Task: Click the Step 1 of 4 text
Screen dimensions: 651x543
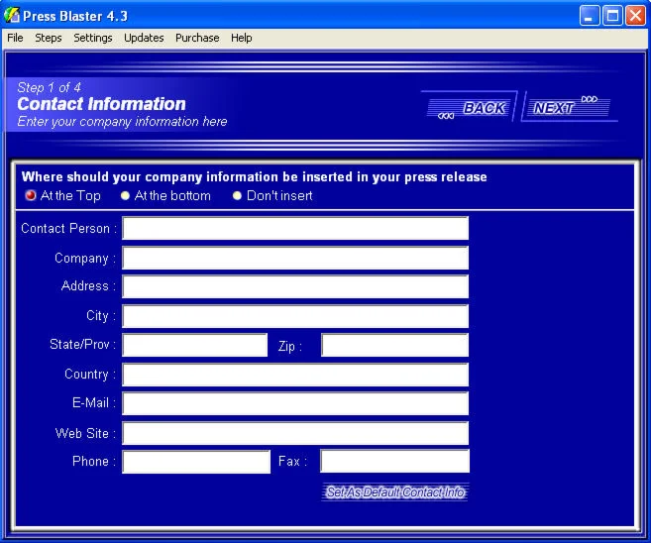Action: click(x=49, y=87)
